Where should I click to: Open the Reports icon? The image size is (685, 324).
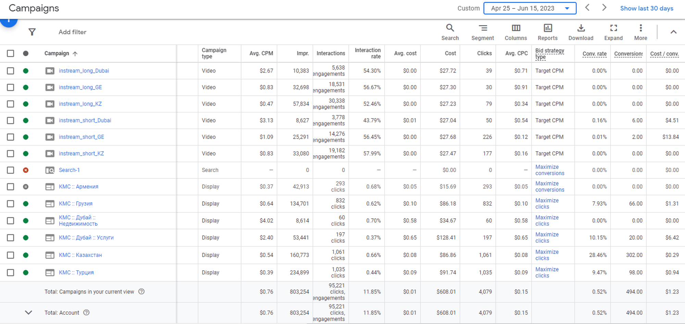click(547, 28)
